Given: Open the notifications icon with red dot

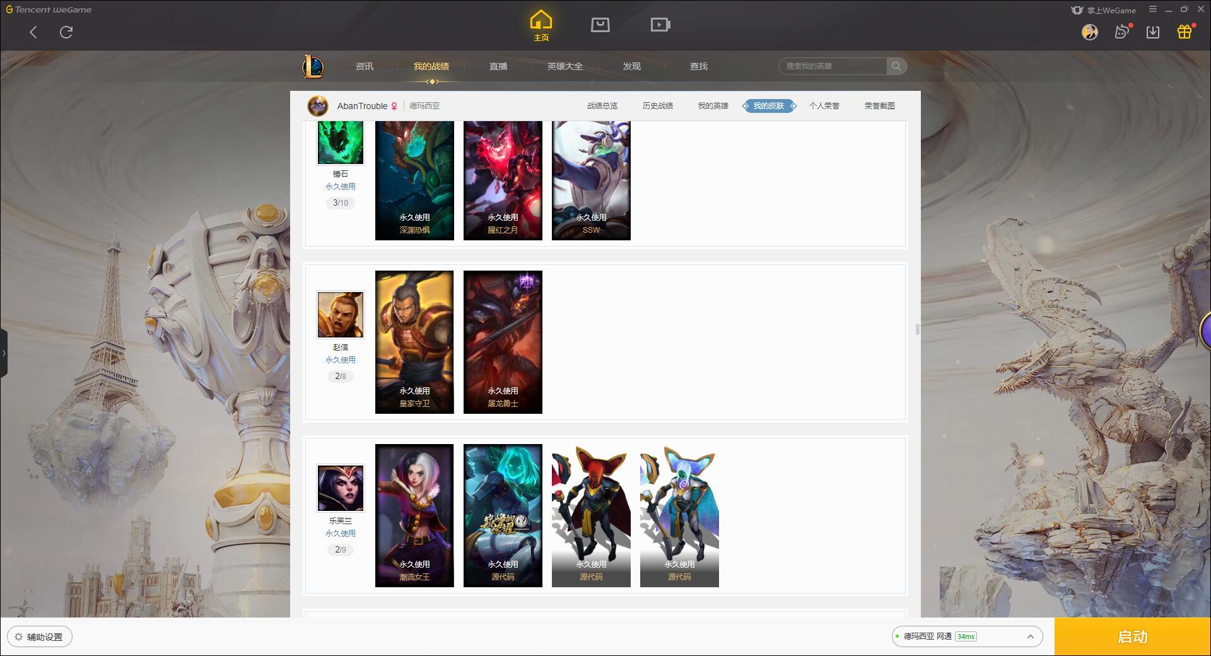Looking at the screenshot, I should [1122, 32].
